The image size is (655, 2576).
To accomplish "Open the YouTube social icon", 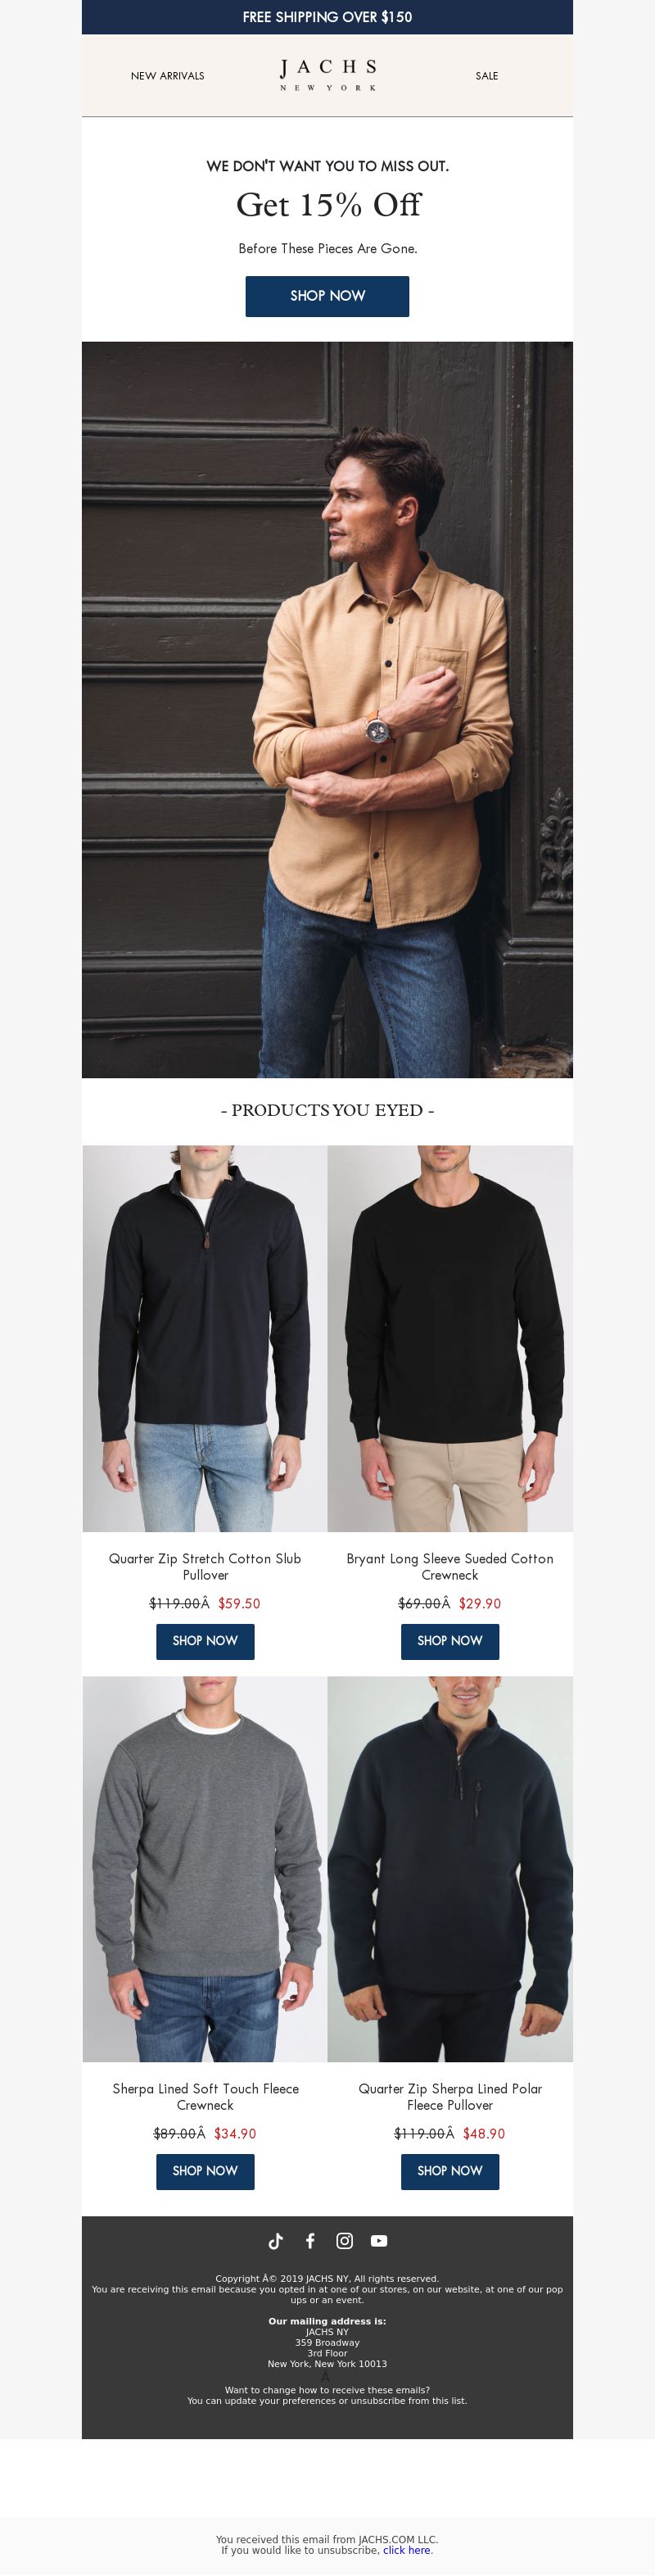I will pyautogui.click(x=379, y=2240).
